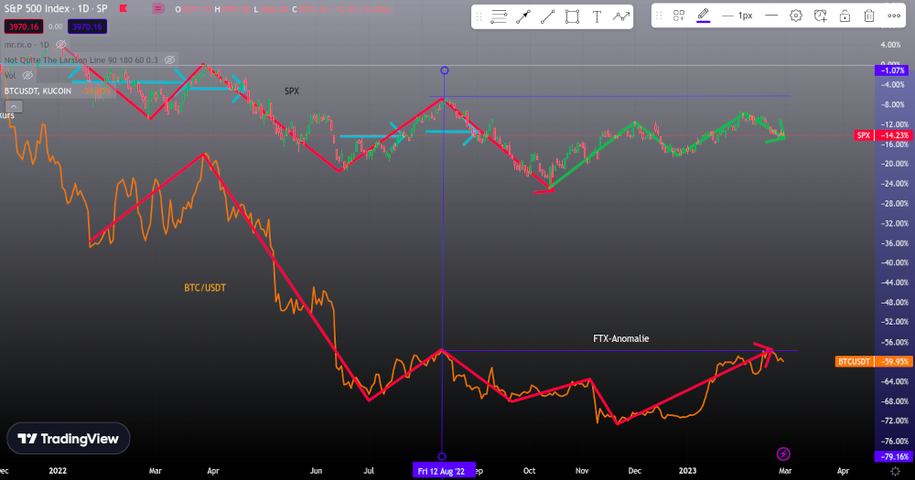This screenshot has height=480, width=915.
Task: Click the purple lightning event icon
Action: 783,453
